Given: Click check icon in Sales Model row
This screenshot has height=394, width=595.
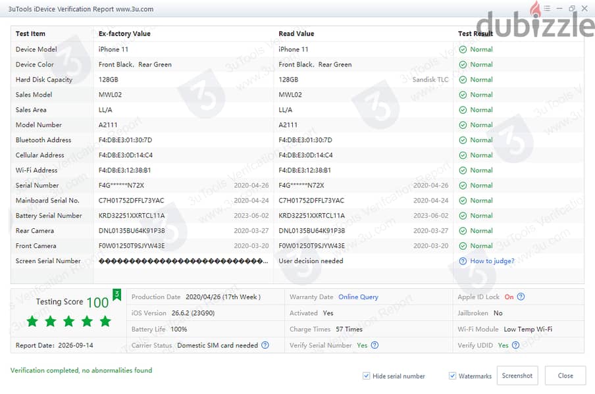Looking at the screenshot, I should pyautogui.click(x=463, y=95).
